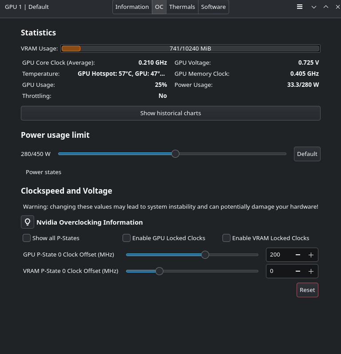
Task: Increase GPU P-State 0 clock offset with plus
Action: coord(311,255)
